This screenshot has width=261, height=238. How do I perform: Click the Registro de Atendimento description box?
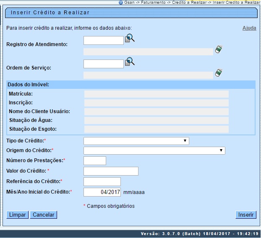pyautogui.click(x=148, y=52)
